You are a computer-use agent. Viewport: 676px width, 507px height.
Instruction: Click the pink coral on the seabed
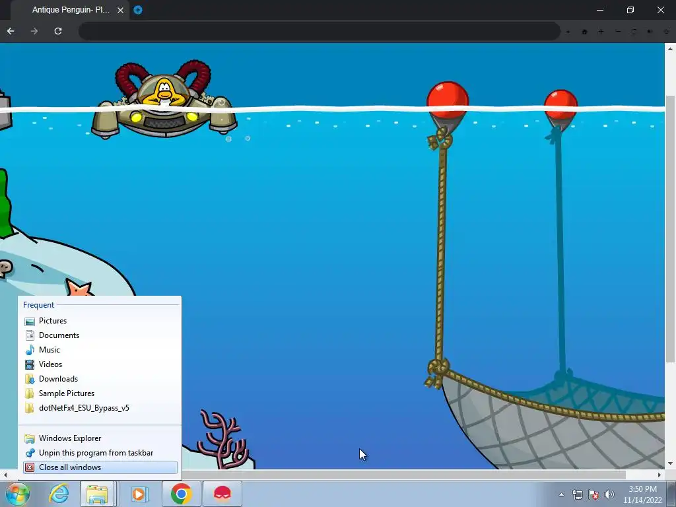224,439
